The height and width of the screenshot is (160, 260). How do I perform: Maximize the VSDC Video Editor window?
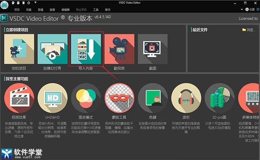[x=245, y=3]
